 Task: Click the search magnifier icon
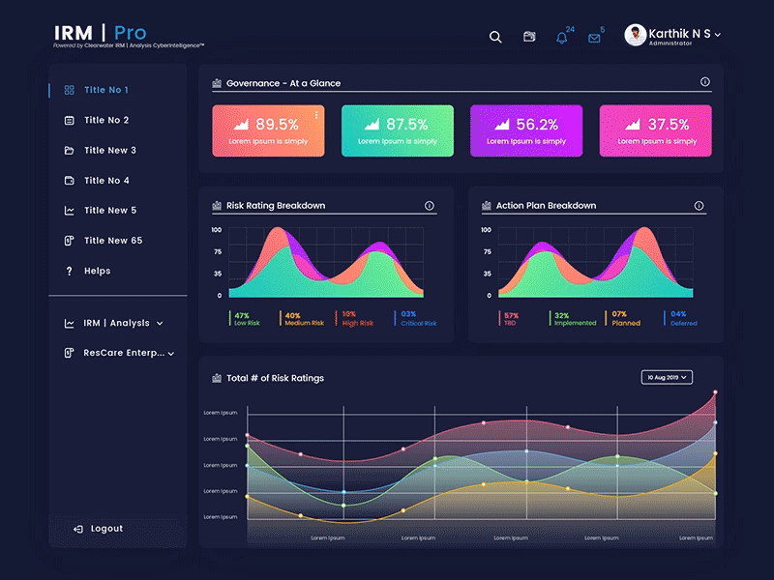[495, 37]
